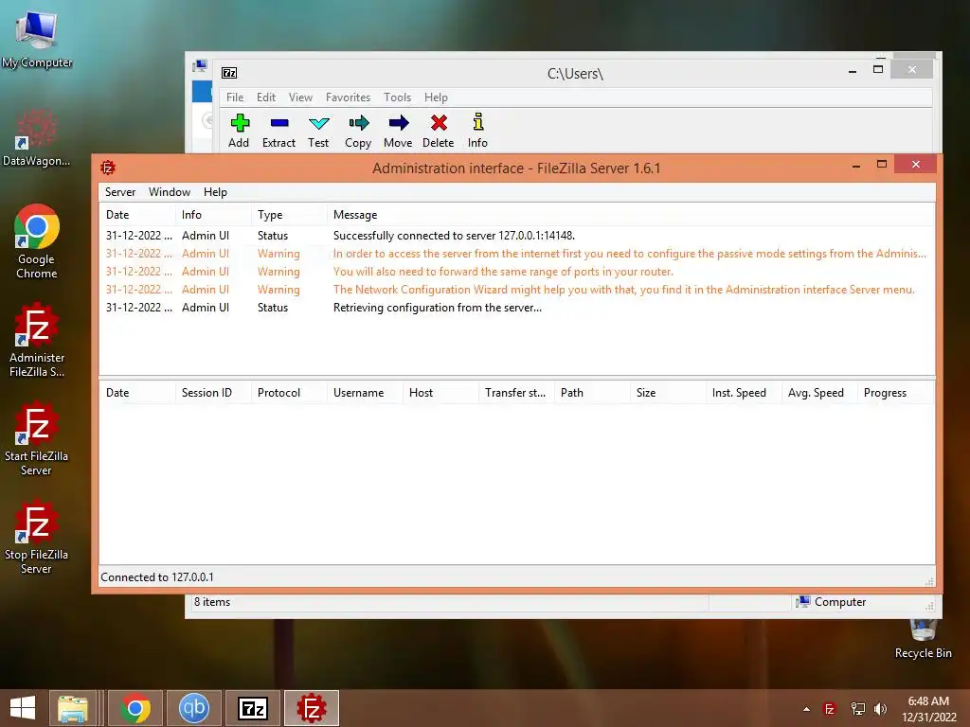Open the Help menu in 7-Zip
This screenshot has width=970, height=727.
click(x=436, y=98)
